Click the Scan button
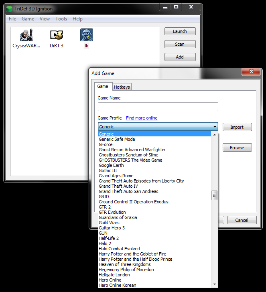This screenshot has width=266, height=292. pos(180,44)
